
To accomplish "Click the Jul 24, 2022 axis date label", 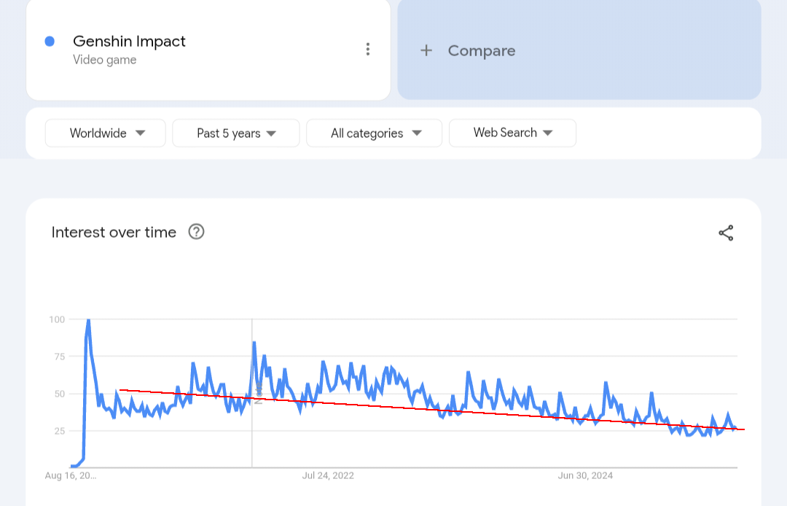I will [x=328, y=475].
